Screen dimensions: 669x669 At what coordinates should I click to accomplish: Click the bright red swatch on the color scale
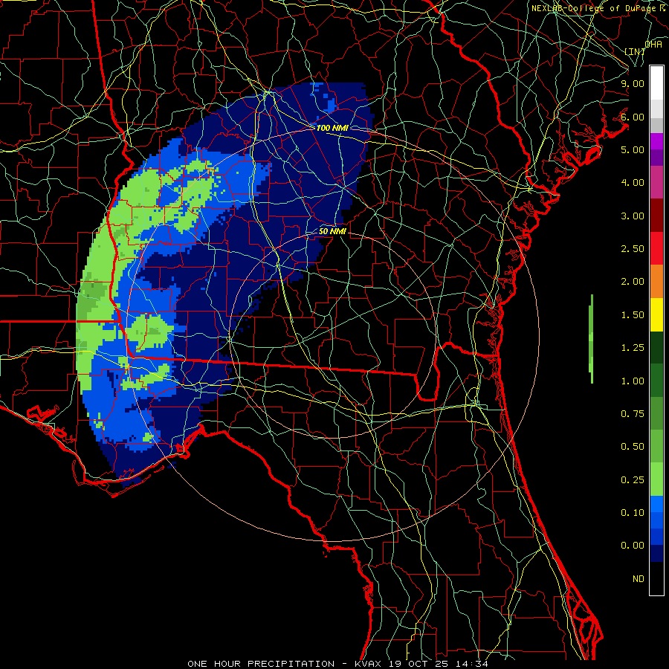tap(656, 248)
